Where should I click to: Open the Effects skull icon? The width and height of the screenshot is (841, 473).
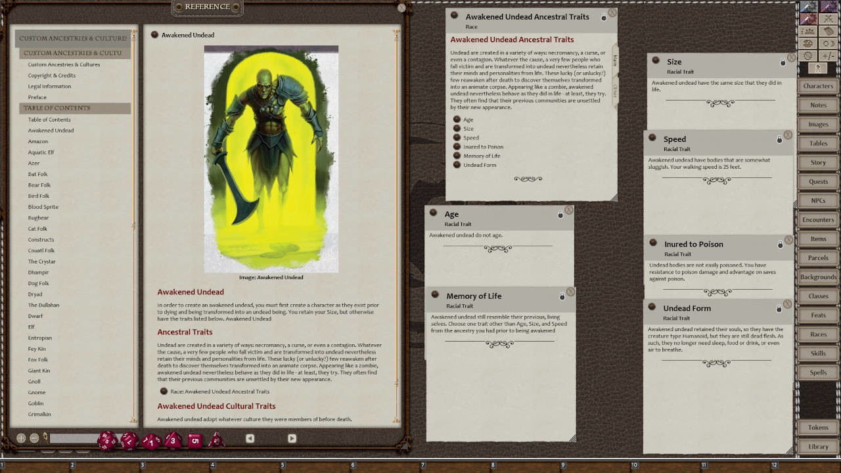coord(807,43)
